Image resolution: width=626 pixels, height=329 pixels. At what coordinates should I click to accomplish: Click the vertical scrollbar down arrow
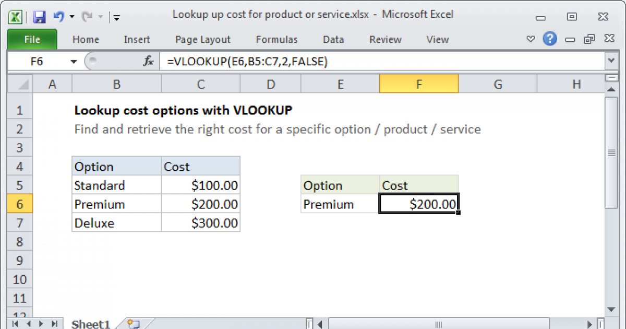click(610, 308)
